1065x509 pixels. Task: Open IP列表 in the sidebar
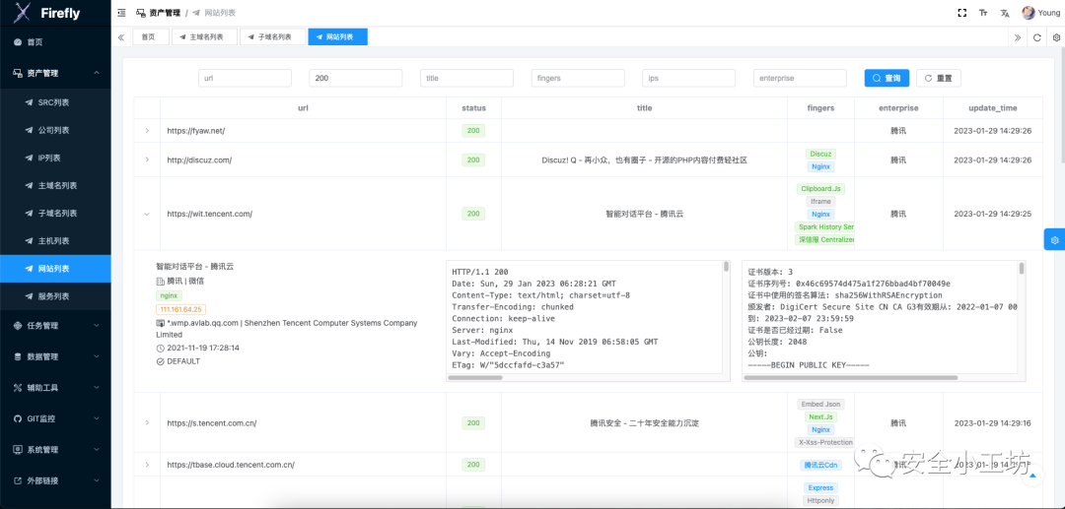[x=55, y=158]
